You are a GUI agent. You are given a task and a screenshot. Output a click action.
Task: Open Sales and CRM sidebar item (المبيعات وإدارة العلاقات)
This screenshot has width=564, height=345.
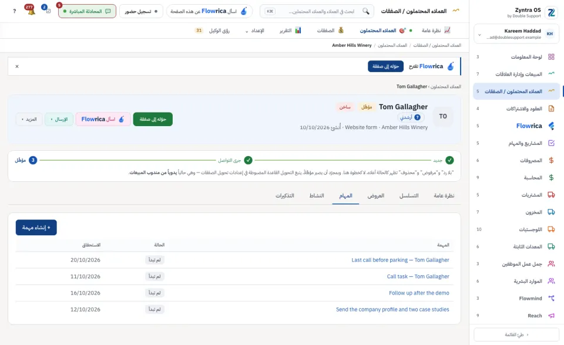tap(516, 74)
